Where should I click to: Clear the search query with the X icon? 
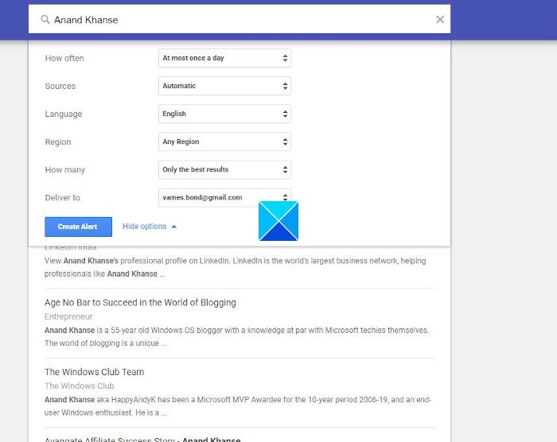click(x=440, y=20)
